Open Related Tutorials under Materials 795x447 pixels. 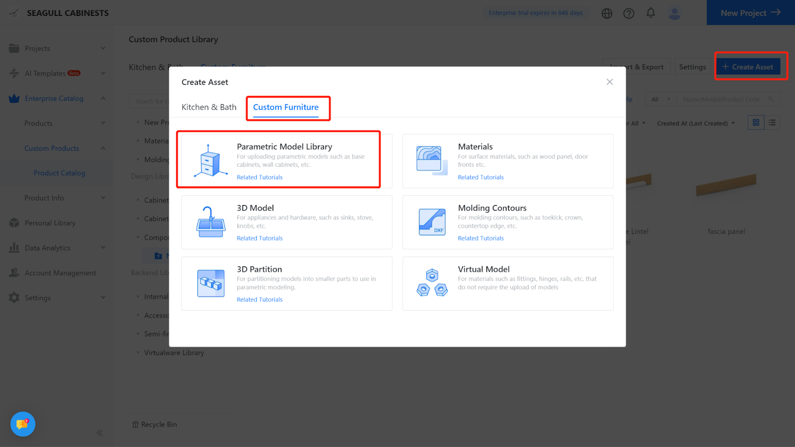(x=480, y=177)
